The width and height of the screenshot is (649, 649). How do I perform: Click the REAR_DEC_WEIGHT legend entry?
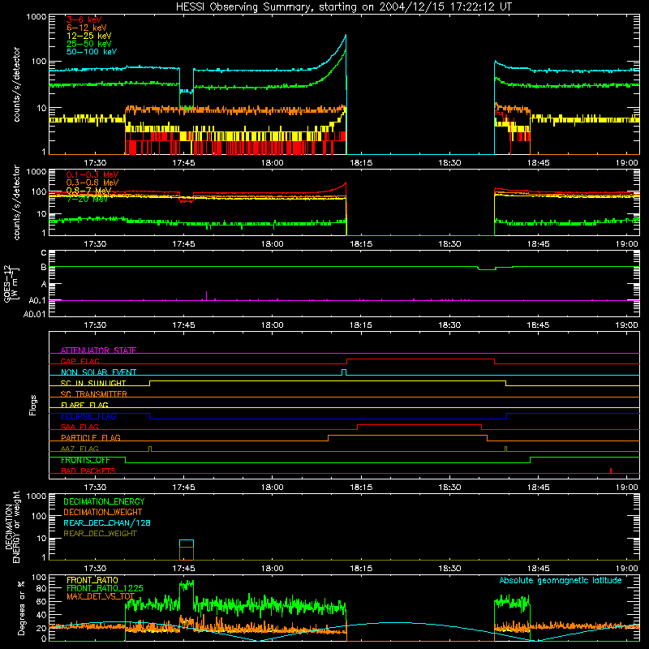click(100, 534)
